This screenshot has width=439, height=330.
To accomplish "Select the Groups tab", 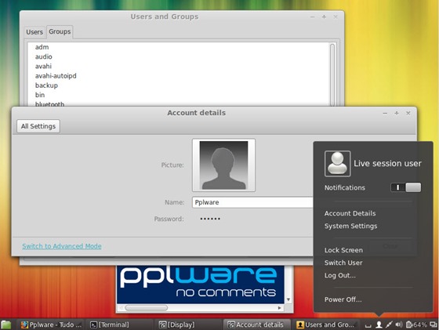I will click(x=60, y=31).
